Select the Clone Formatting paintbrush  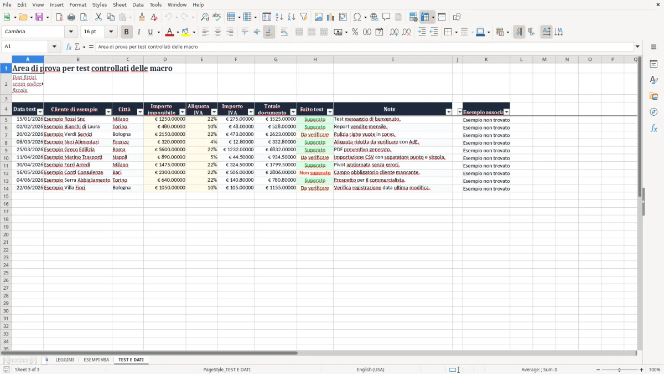pyautogui.click(x=142, y=17)
